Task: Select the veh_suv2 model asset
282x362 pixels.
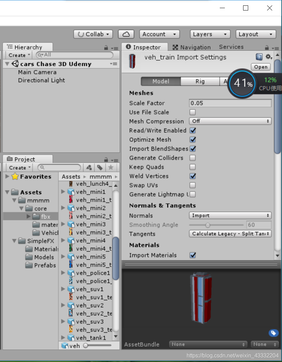Action: 86,306
